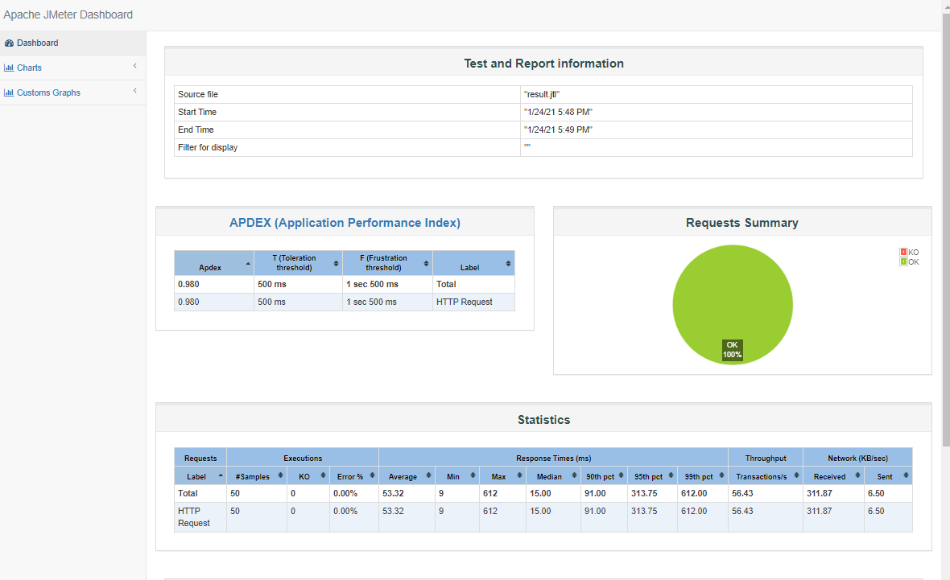Toggle the KO series in pie legend

coord(909,252)
